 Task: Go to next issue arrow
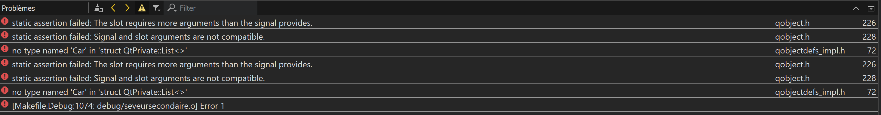[x=127, y=8]
